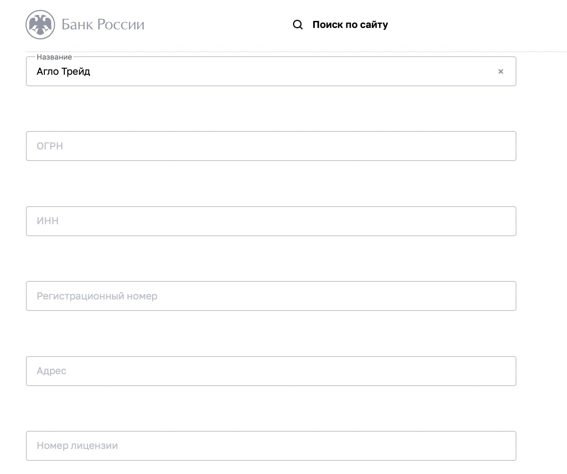
Task: Click the word России in the logo
Action: tap(121, 25)
